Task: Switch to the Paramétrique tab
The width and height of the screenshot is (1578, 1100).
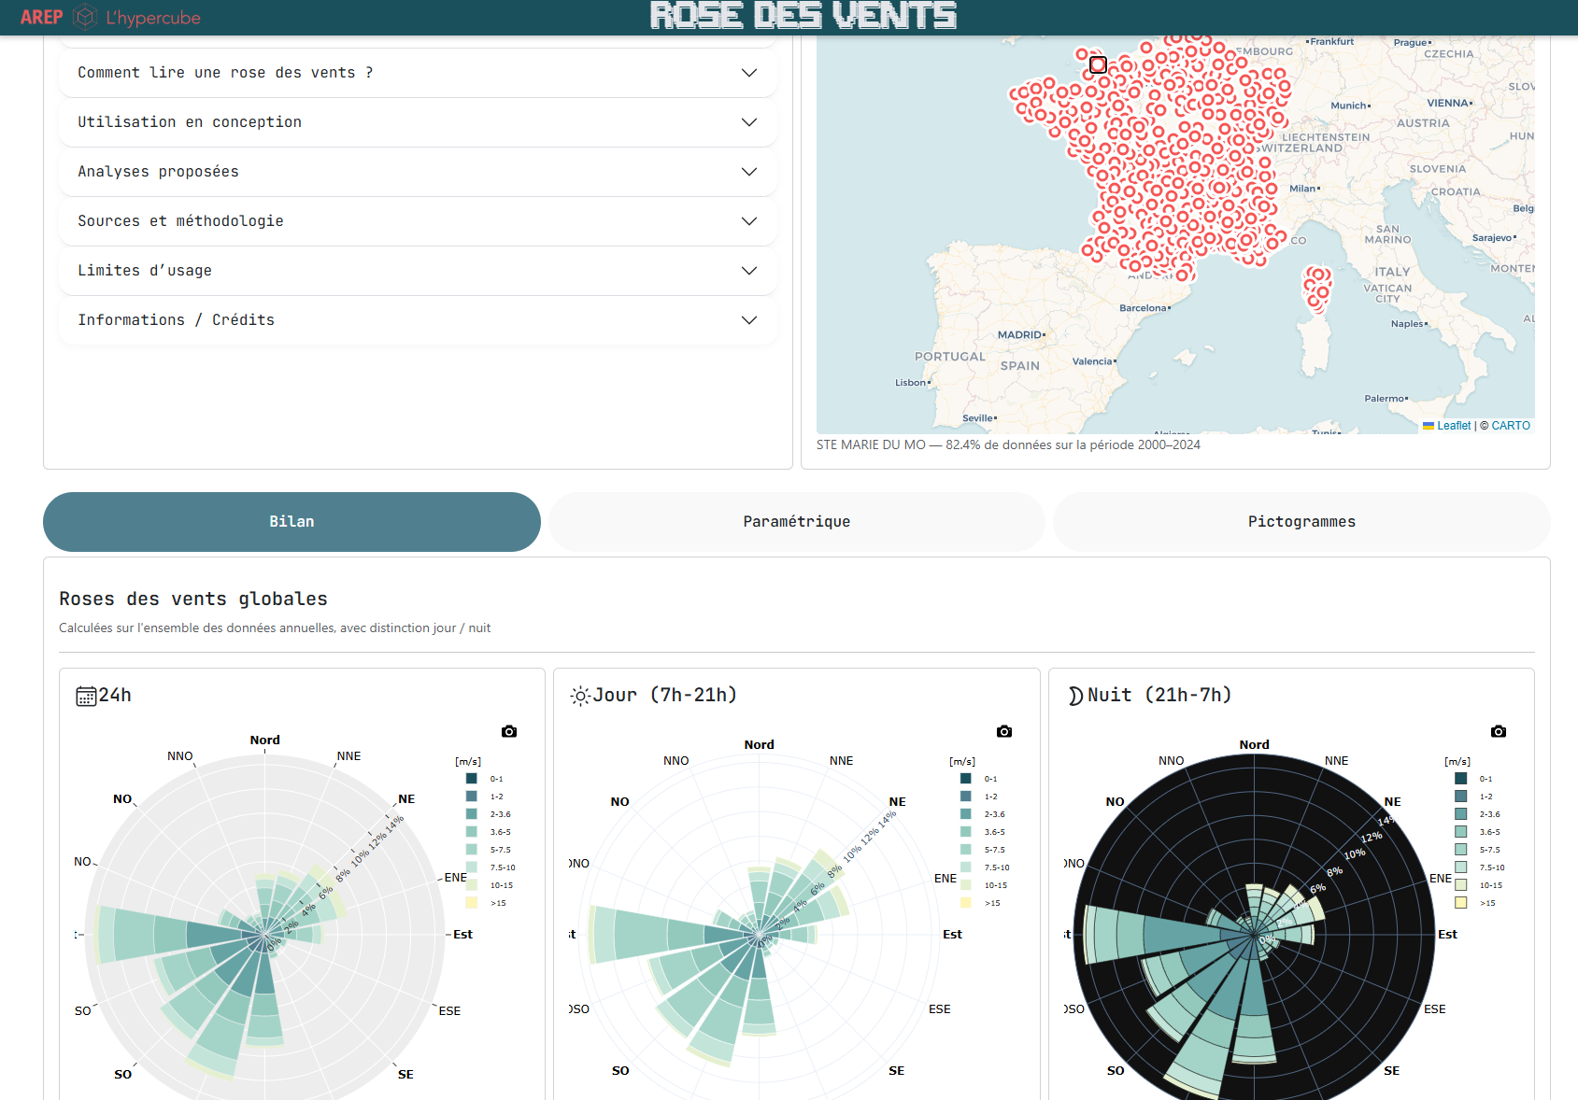Action: point(797,522)
